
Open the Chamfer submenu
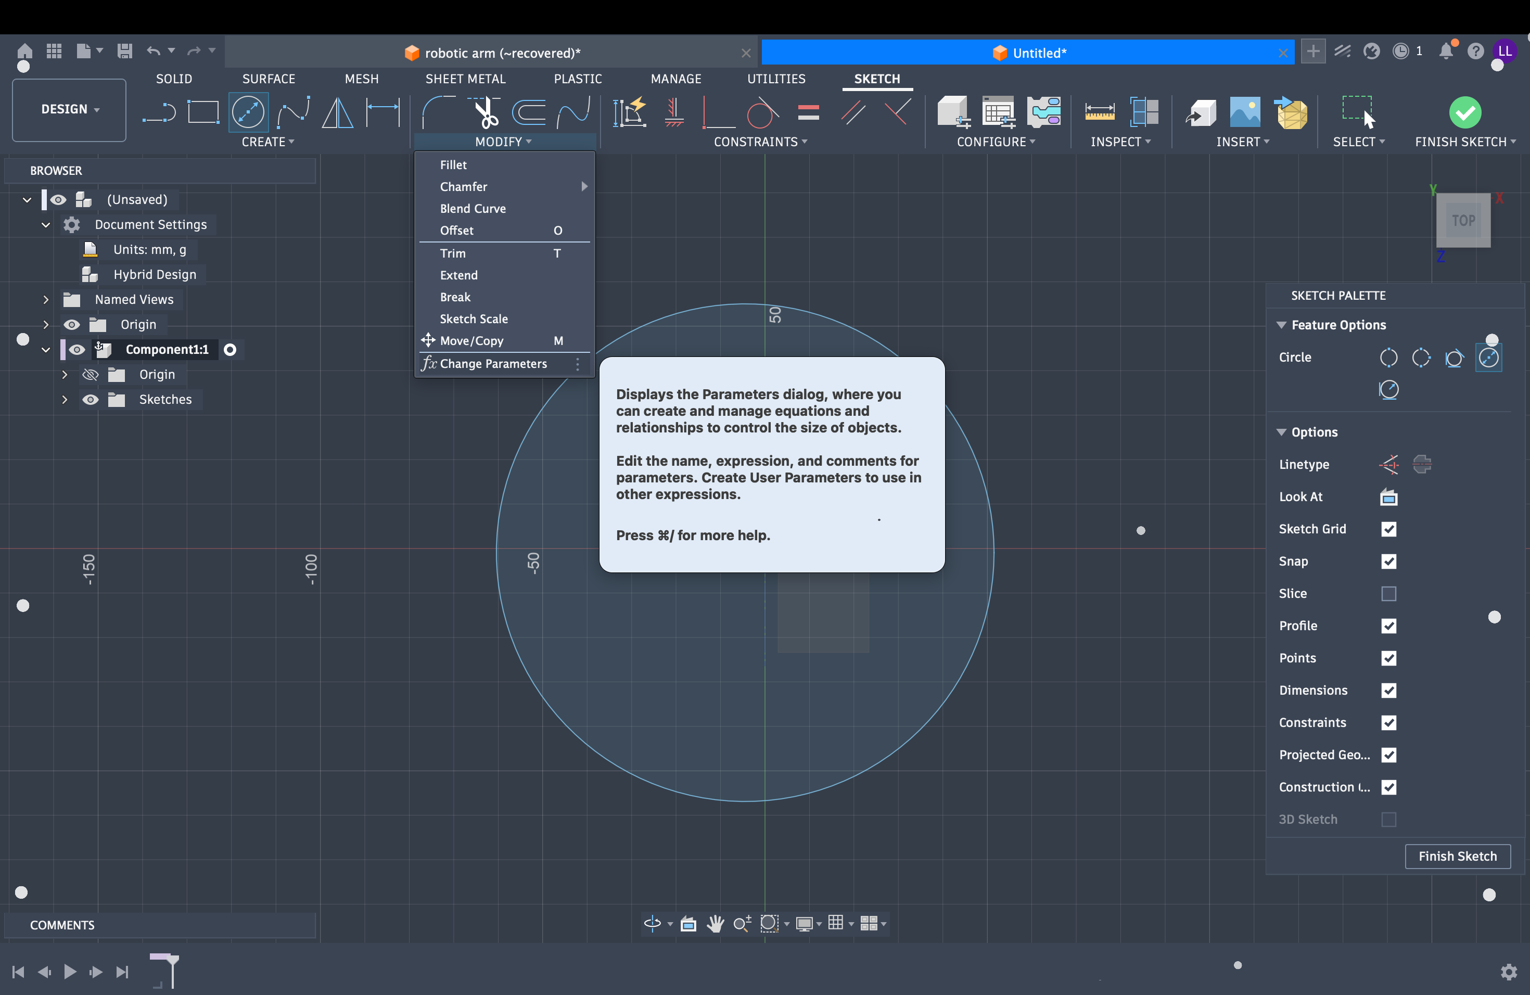[x=505, y=186]
